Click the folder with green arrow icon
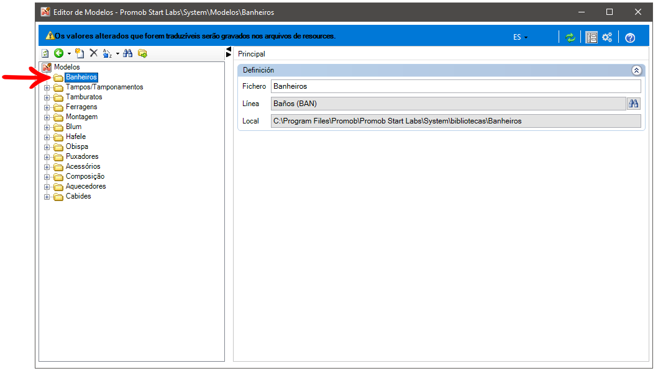Image resolution: width=658 pixels, height=376 pixels. pos(143,53)
